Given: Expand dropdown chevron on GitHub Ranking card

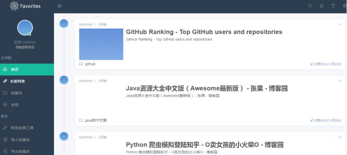Looking at the screenshot, I should pos(340,24).
